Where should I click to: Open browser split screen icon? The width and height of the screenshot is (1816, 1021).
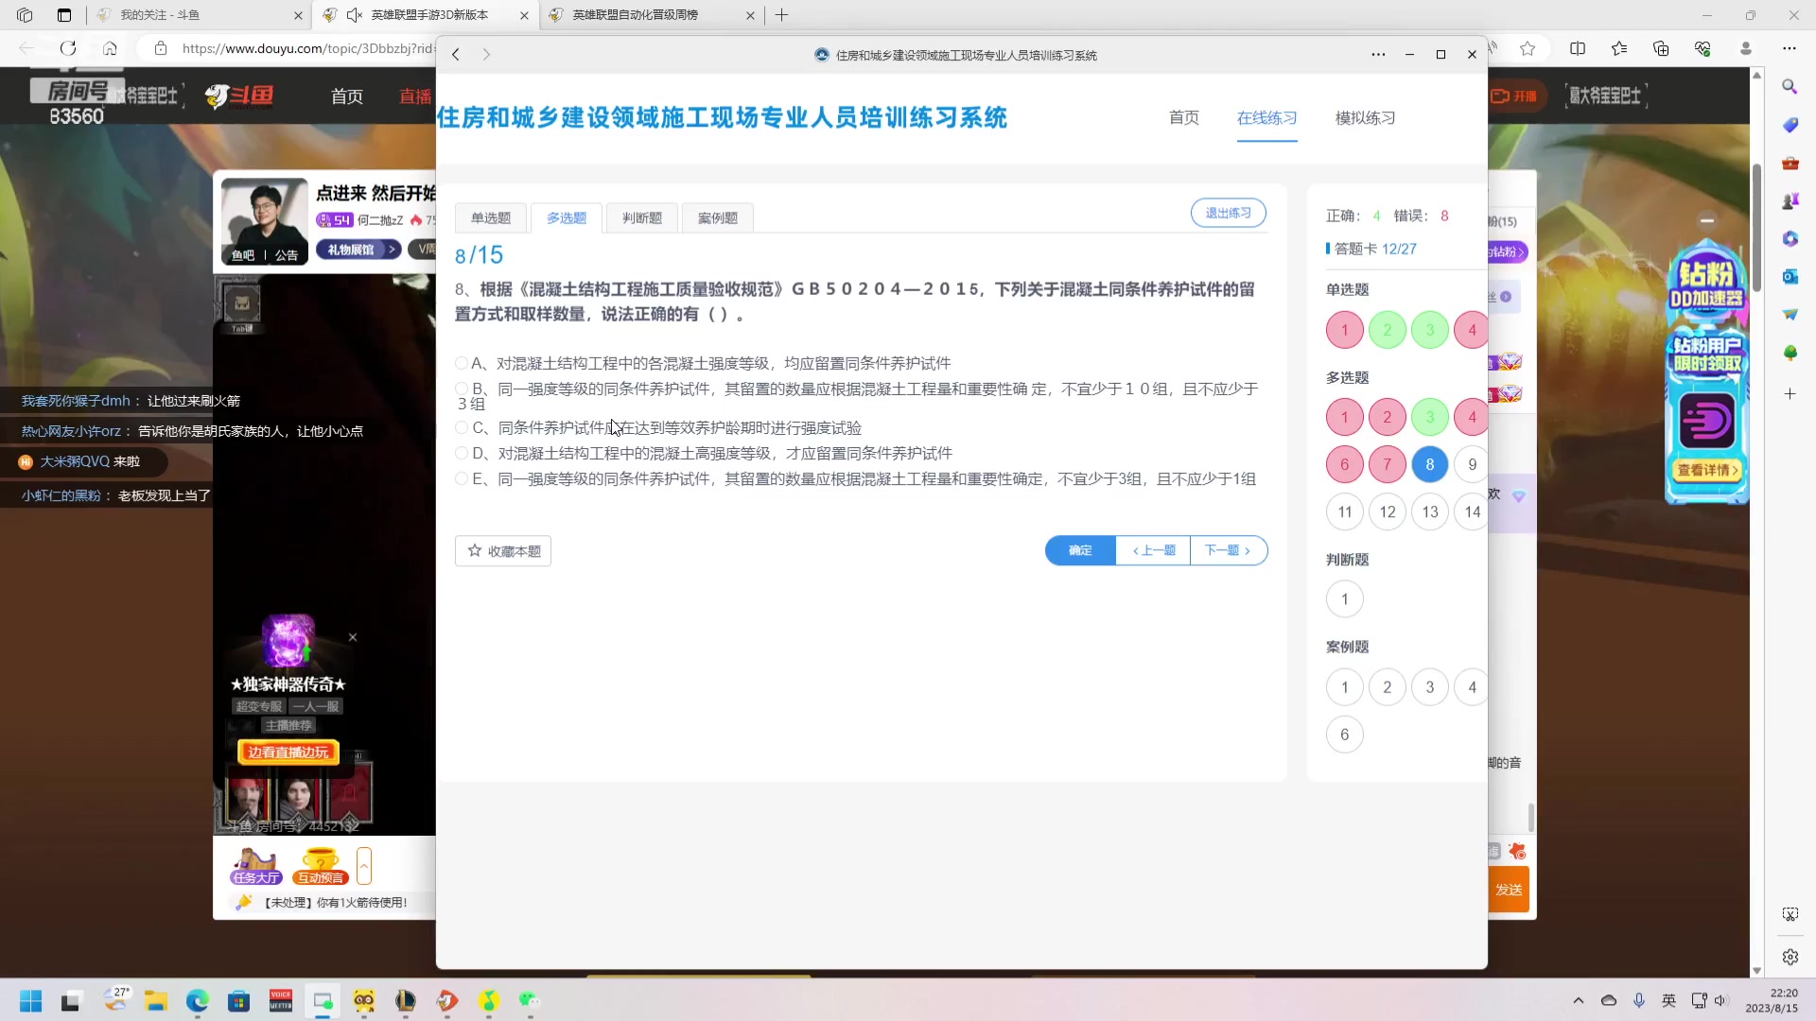coord(1577,48)
